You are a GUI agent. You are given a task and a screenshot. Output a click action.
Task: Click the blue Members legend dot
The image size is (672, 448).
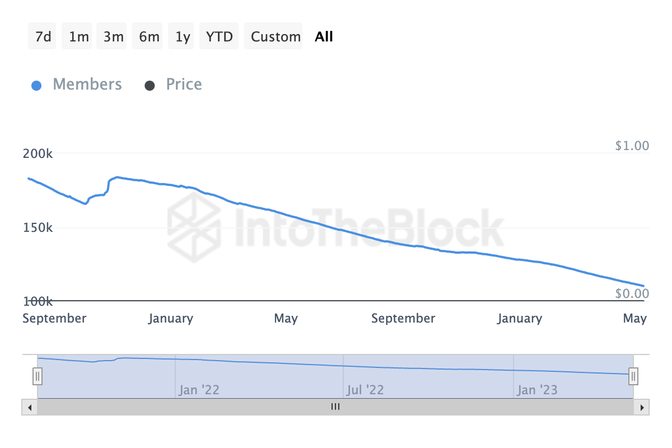click(36, 86)
